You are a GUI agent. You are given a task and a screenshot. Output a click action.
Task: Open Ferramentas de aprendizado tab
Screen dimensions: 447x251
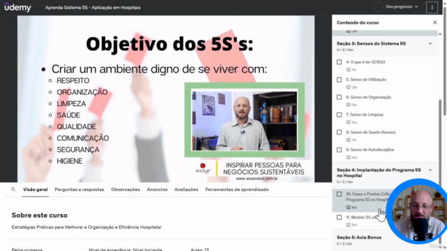237,190
